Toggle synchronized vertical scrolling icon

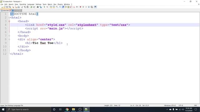51,7
